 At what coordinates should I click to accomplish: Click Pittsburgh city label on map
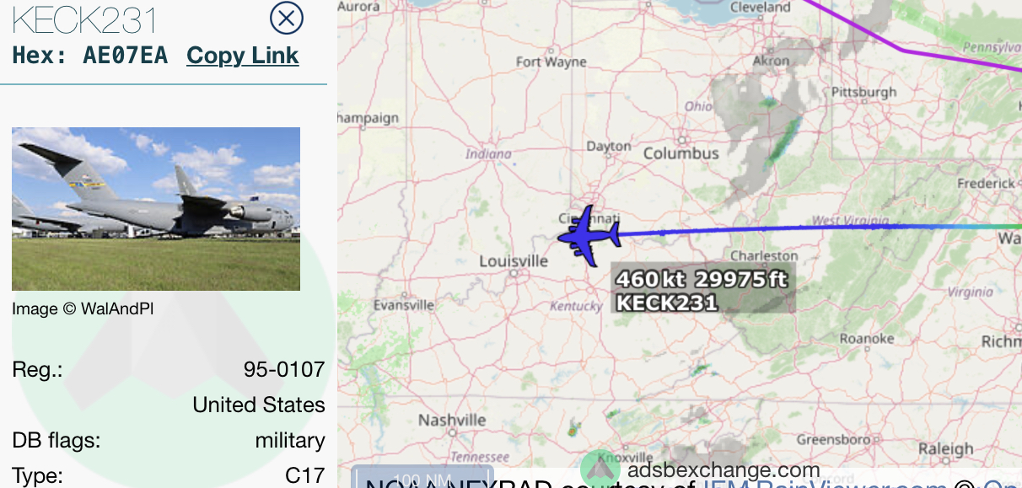point(864,92)
